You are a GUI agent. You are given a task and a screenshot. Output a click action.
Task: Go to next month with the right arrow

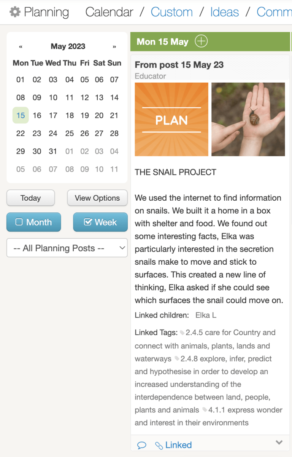coord(114,46)
